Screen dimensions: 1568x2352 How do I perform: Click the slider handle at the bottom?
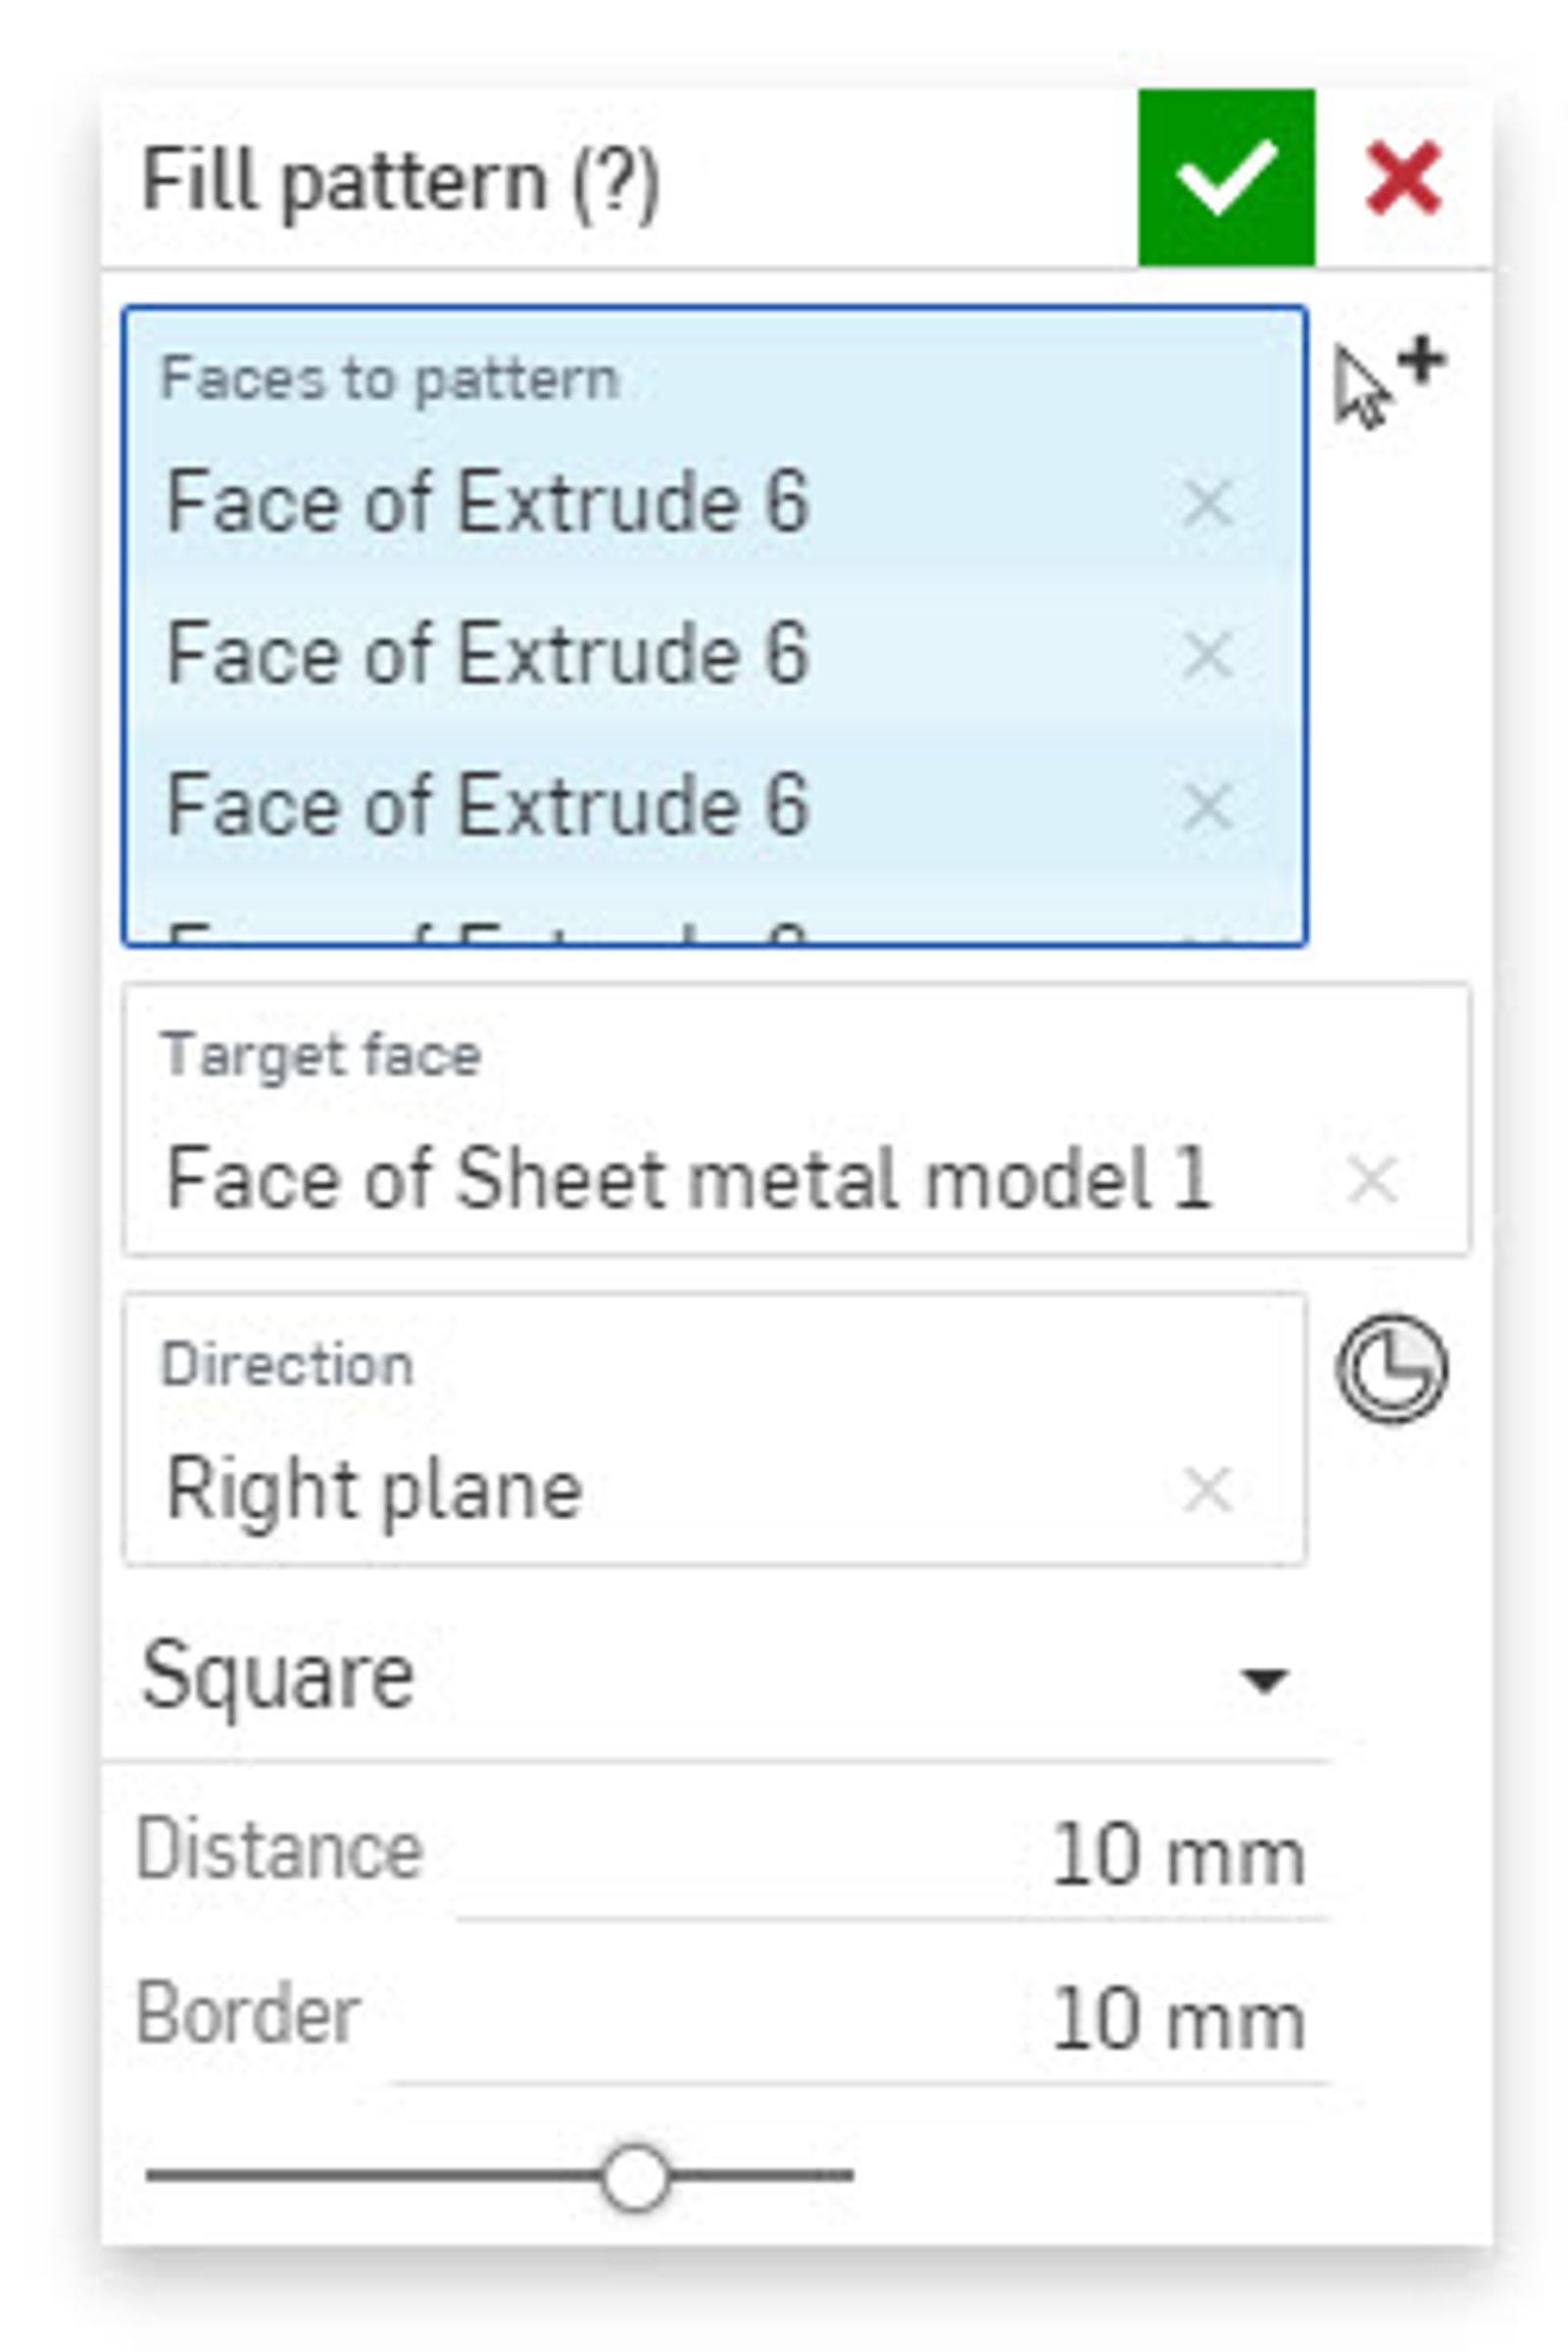coord(635,2177)
